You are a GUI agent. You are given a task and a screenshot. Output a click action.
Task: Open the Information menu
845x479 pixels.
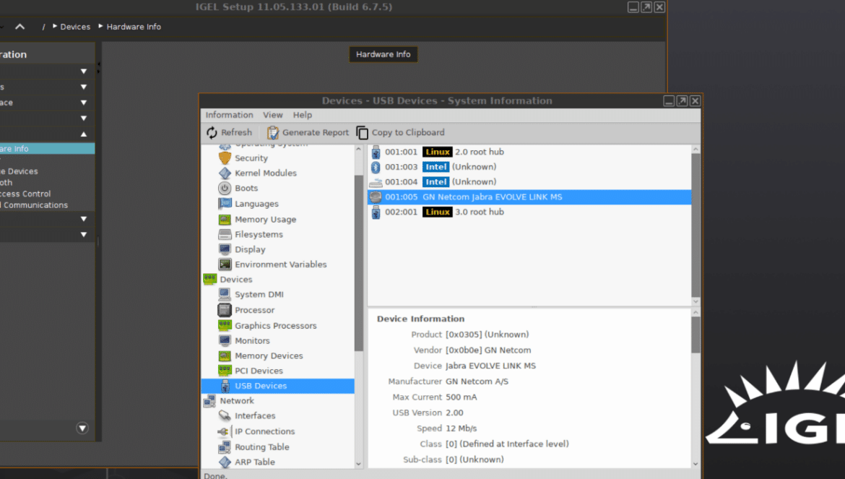coord(229,115)
